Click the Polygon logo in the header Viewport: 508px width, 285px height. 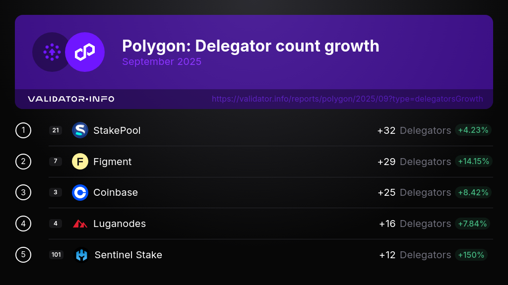85,52
